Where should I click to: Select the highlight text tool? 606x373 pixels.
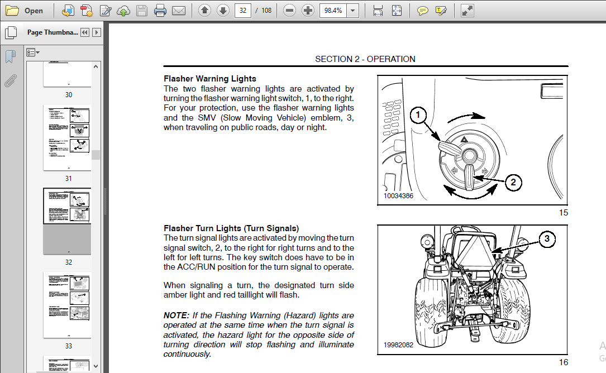pos(441,11)
